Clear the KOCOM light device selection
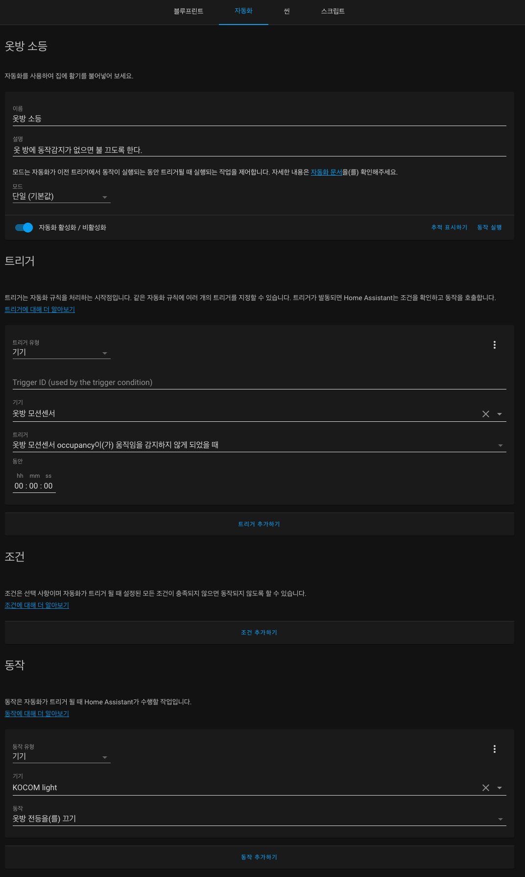The image size is (525, 877). tap(486, 788)
